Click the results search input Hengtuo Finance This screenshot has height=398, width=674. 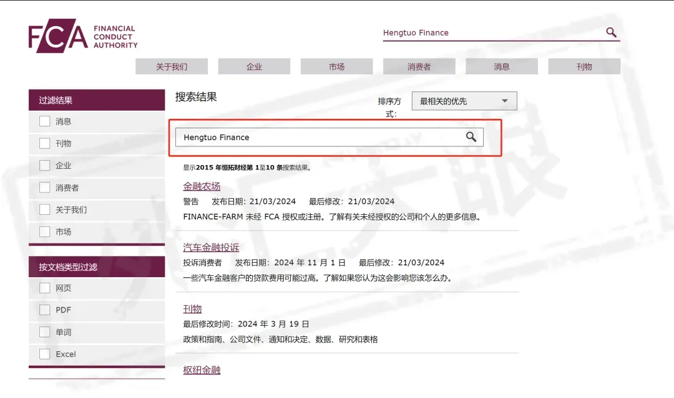click(x=330, y=137)
